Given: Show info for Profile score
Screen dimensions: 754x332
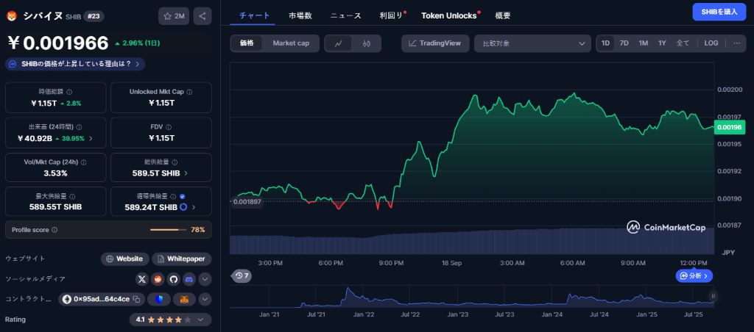Looking at the screenshot, I should (x=54, y=230).
